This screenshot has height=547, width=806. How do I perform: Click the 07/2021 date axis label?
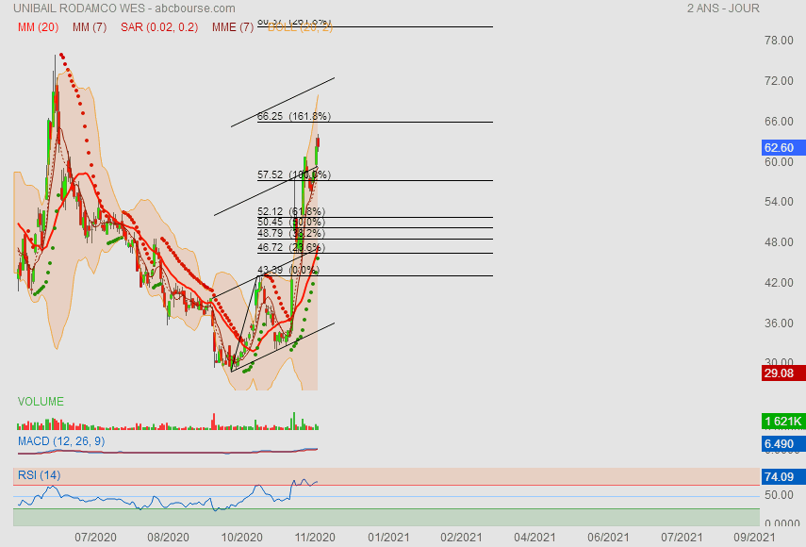point(681,538)
